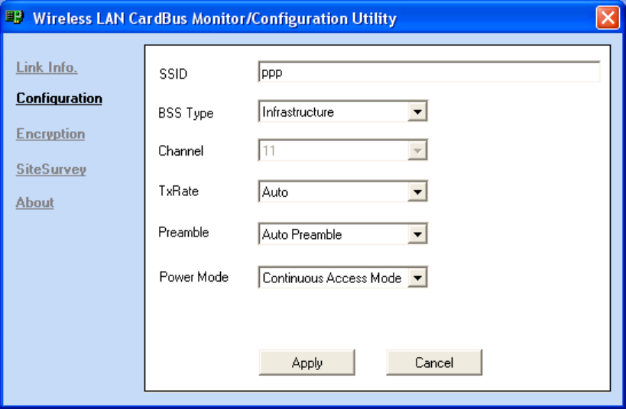The width and height of the screenshot is (626, 409).
Task: Click the window title text
Action: tap(215, 19)
